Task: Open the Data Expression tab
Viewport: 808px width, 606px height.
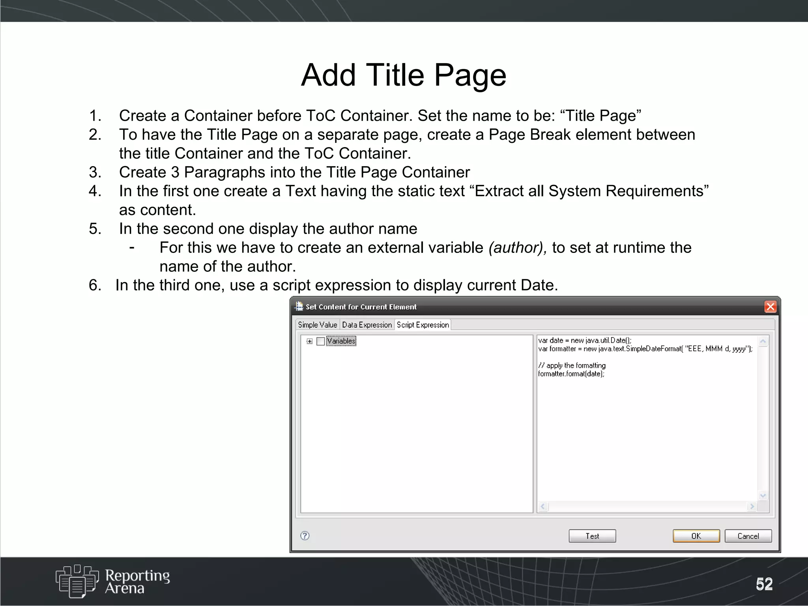Action: tap(367, 325)
